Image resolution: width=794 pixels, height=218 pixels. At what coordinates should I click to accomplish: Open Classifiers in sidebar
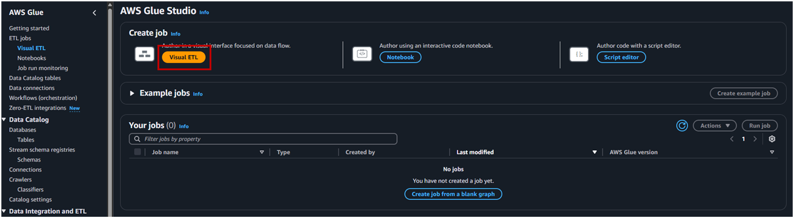pyautogui.click(x=30, y=190)
